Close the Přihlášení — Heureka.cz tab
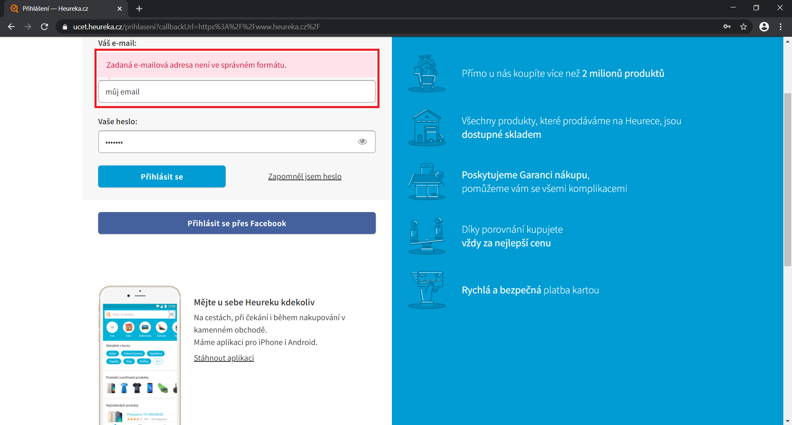Viewport: 792px width, 425px height. (x=120, y=9)
